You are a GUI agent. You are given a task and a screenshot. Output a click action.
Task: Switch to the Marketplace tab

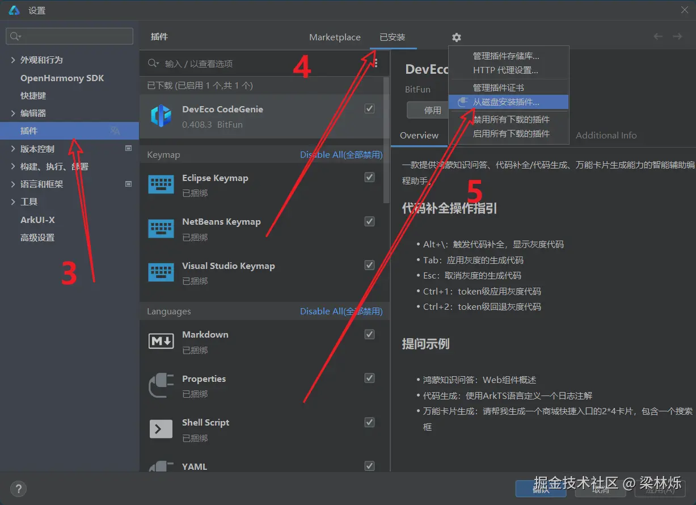(x=335, y=37)
